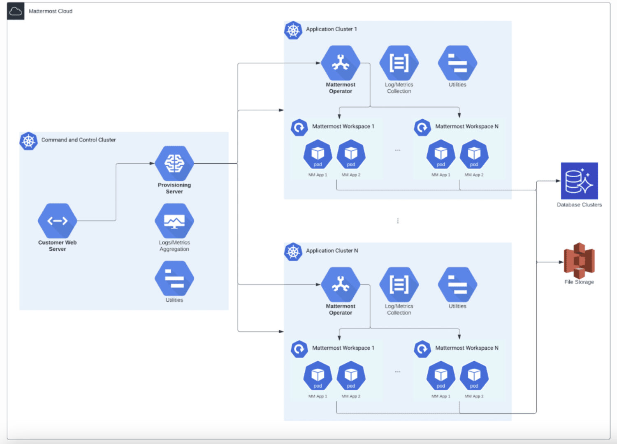Viewport: 617px width, 444px height.
Task: Click the Mattermost Cloud cloud icon
Action: [16, 11]
